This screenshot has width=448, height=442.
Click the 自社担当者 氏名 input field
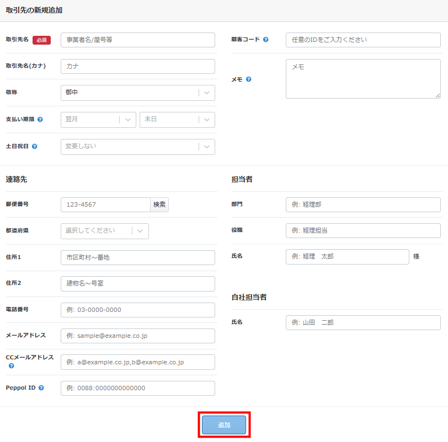pos(363,322)
